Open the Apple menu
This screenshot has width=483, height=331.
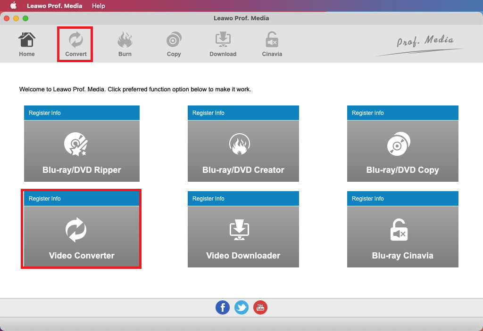click(x=13, y=6)
